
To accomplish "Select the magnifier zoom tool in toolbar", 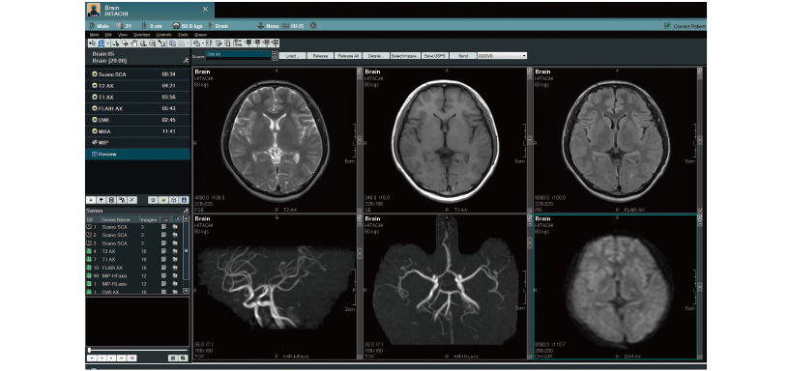I will [153, 43].
